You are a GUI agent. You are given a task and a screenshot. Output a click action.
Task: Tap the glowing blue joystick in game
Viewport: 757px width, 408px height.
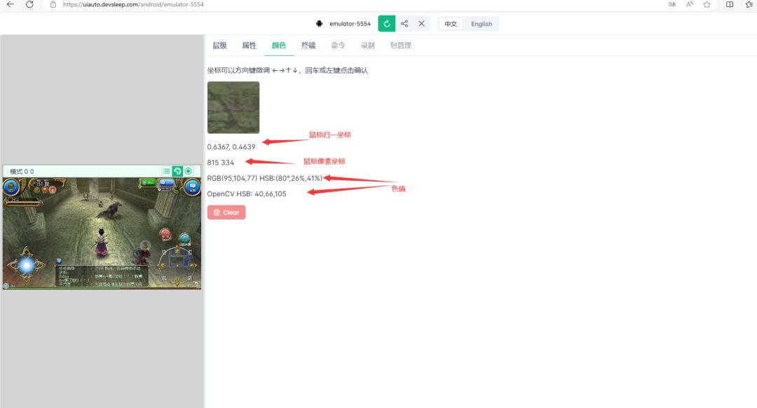(x=26, y=264)
